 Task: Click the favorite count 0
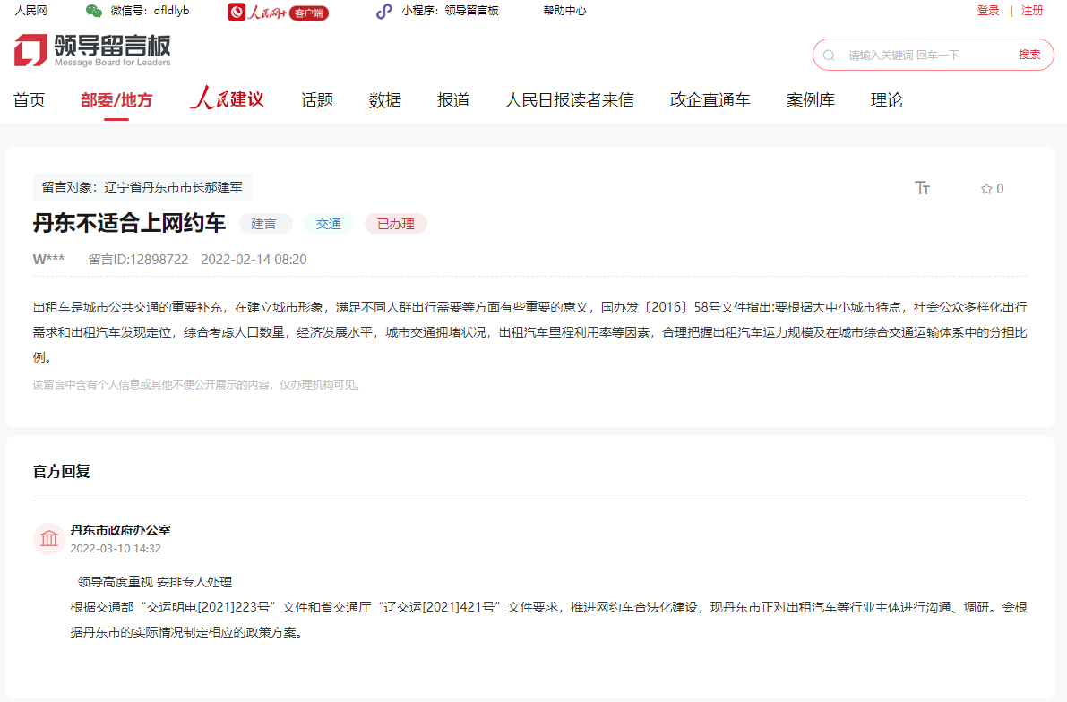pos(1001,188)
